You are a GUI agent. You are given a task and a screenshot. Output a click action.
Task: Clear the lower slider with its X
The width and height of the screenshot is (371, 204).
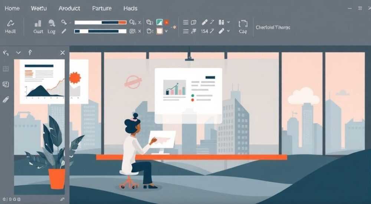pos(139,31)
